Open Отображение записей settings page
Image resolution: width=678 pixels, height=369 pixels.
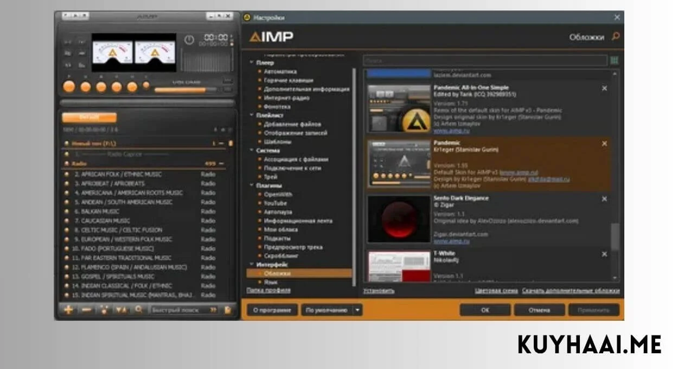(x=296, y=133)
